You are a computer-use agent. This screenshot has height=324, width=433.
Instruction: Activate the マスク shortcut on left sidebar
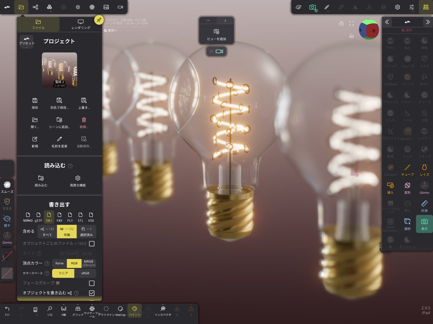(7, 204)
